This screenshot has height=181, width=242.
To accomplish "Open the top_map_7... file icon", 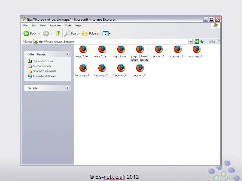I will point(140,68).
